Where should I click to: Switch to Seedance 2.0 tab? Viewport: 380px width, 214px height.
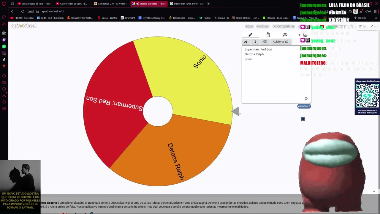coord(111,4)
